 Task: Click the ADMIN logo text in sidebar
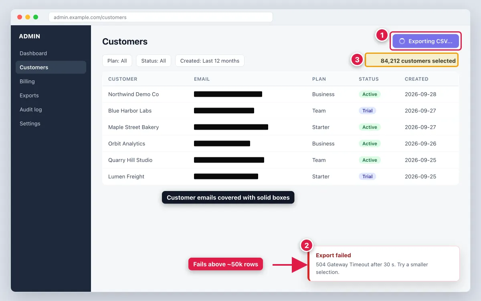click(x=30, y=36)
